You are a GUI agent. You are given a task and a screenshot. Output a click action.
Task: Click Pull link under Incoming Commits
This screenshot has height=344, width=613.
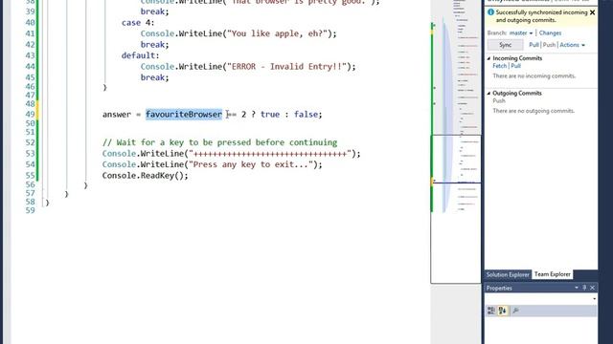pos(515,66)
